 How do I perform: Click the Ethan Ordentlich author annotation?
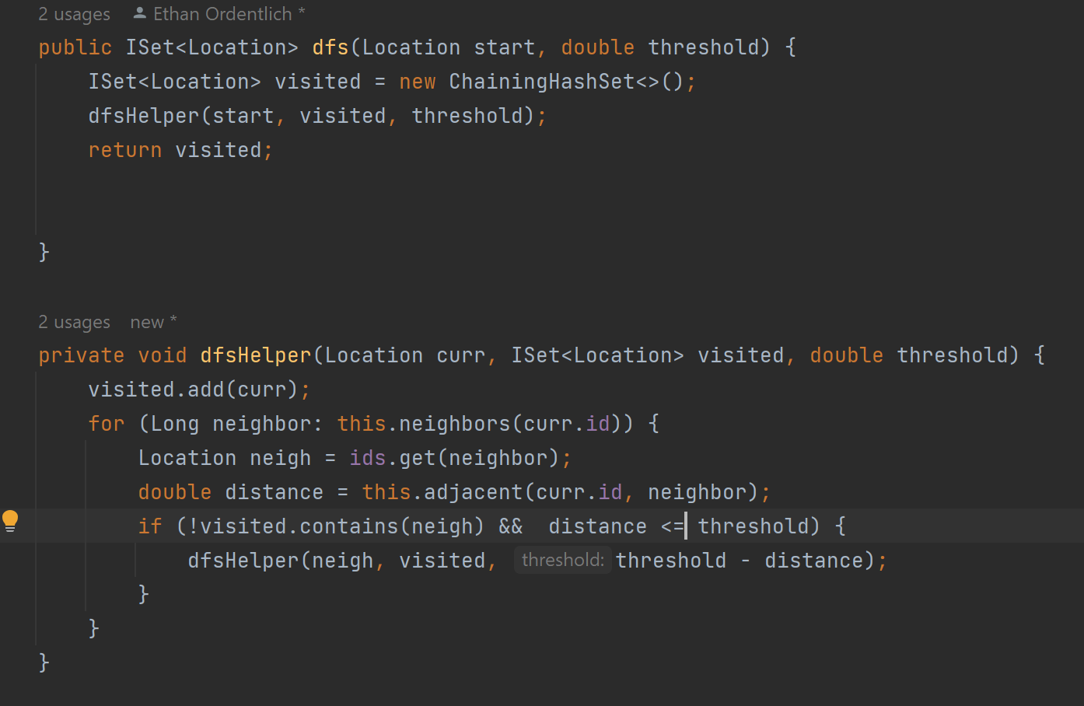pos(222,14)
